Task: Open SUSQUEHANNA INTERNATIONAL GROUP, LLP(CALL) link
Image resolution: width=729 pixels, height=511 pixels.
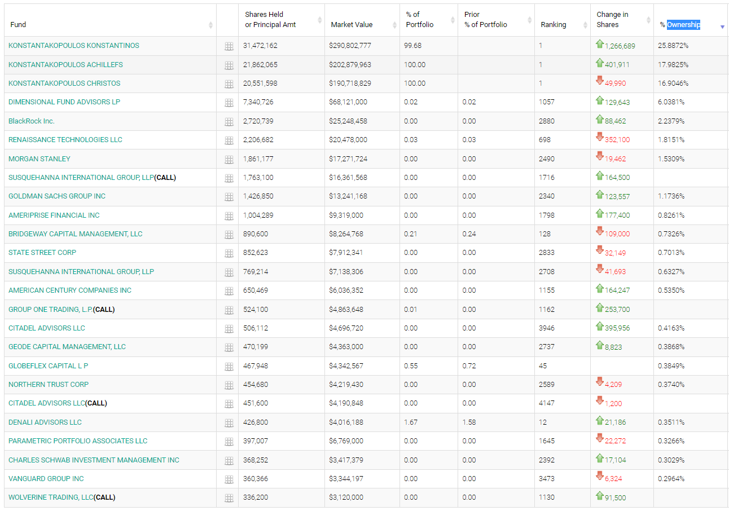Action: (x=92, y=178)
